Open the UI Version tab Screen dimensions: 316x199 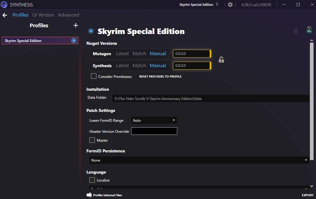[43, 15]
